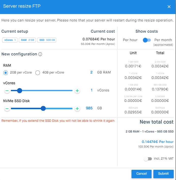Click the vCores slider handle
This screenshot has width=176, height=180.
click(x=19, y=90)
